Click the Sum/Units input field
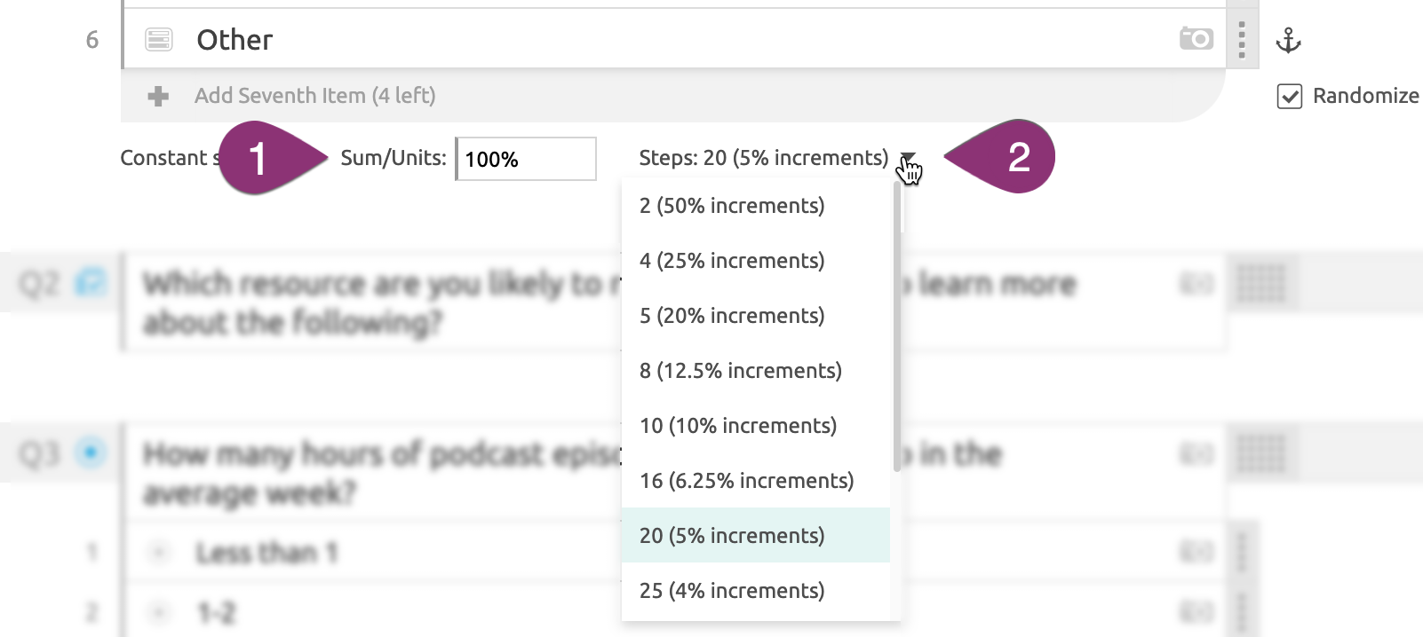Screen dimensions: 1423x637 pyautogui.click(x=526, y=159)
